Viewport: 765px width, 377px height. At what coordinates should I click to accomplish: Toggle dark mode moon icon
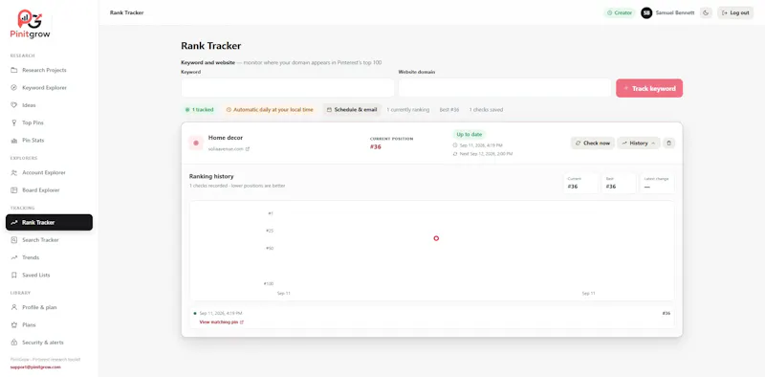pyautogui.click(x=706, y=12)
